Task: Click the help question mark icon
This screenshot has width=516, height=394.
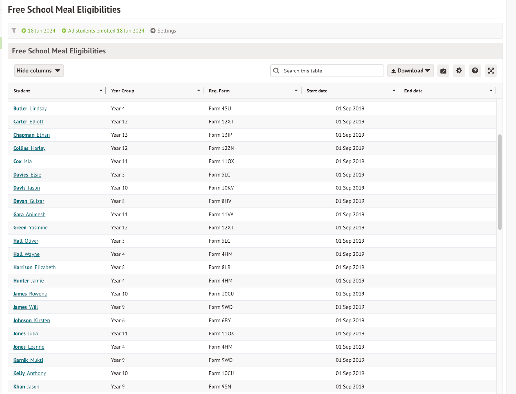Action: coord(475,71)
